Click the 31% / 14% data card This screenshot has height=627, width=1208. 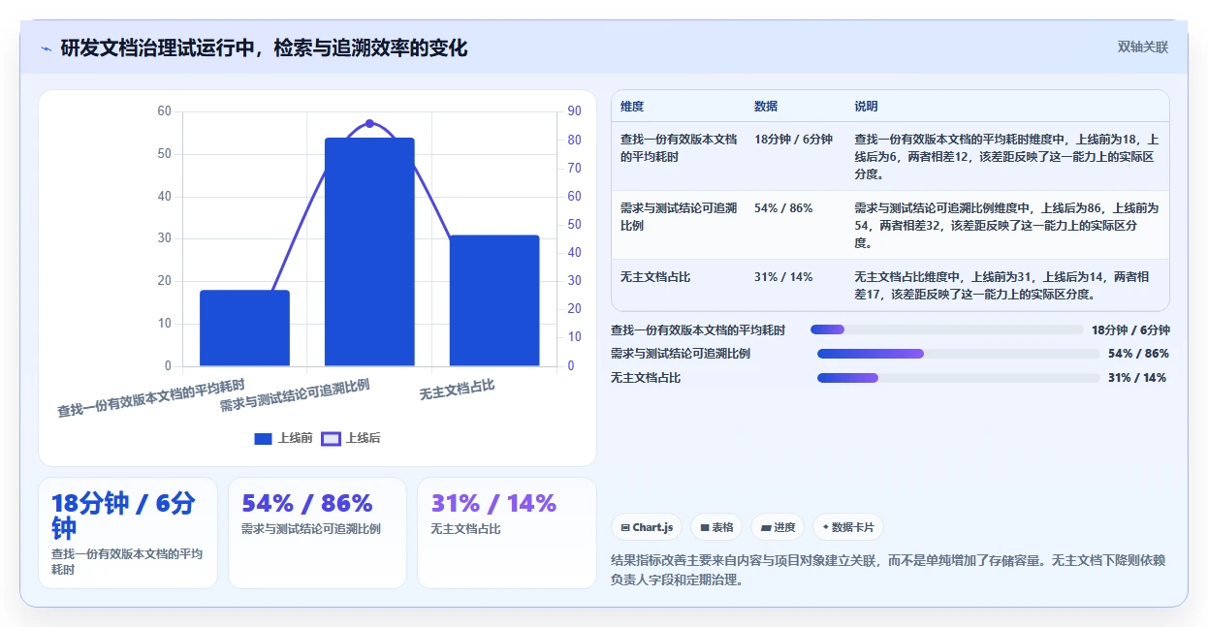pyautogui.click(x=507, y=533)
